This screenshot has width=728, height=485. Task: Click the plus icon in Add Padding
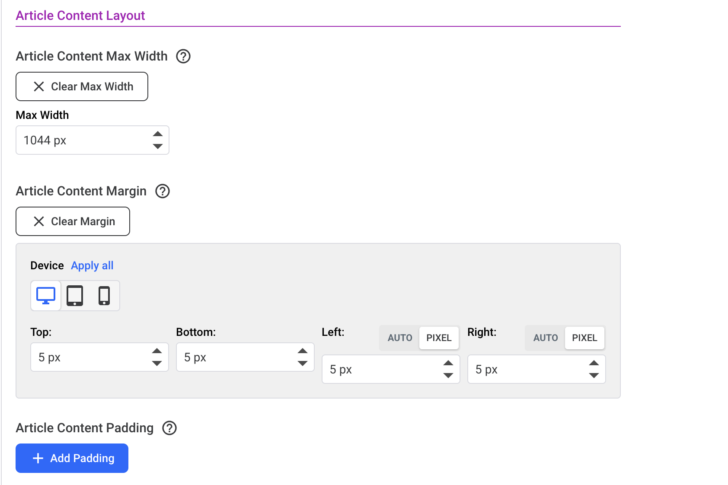[38, 458]
